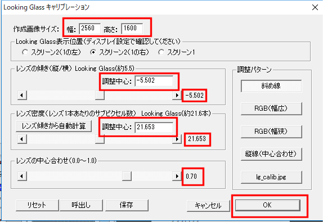
Task: Click the lens density value 21.653 readout
Action: coord(197,139)
